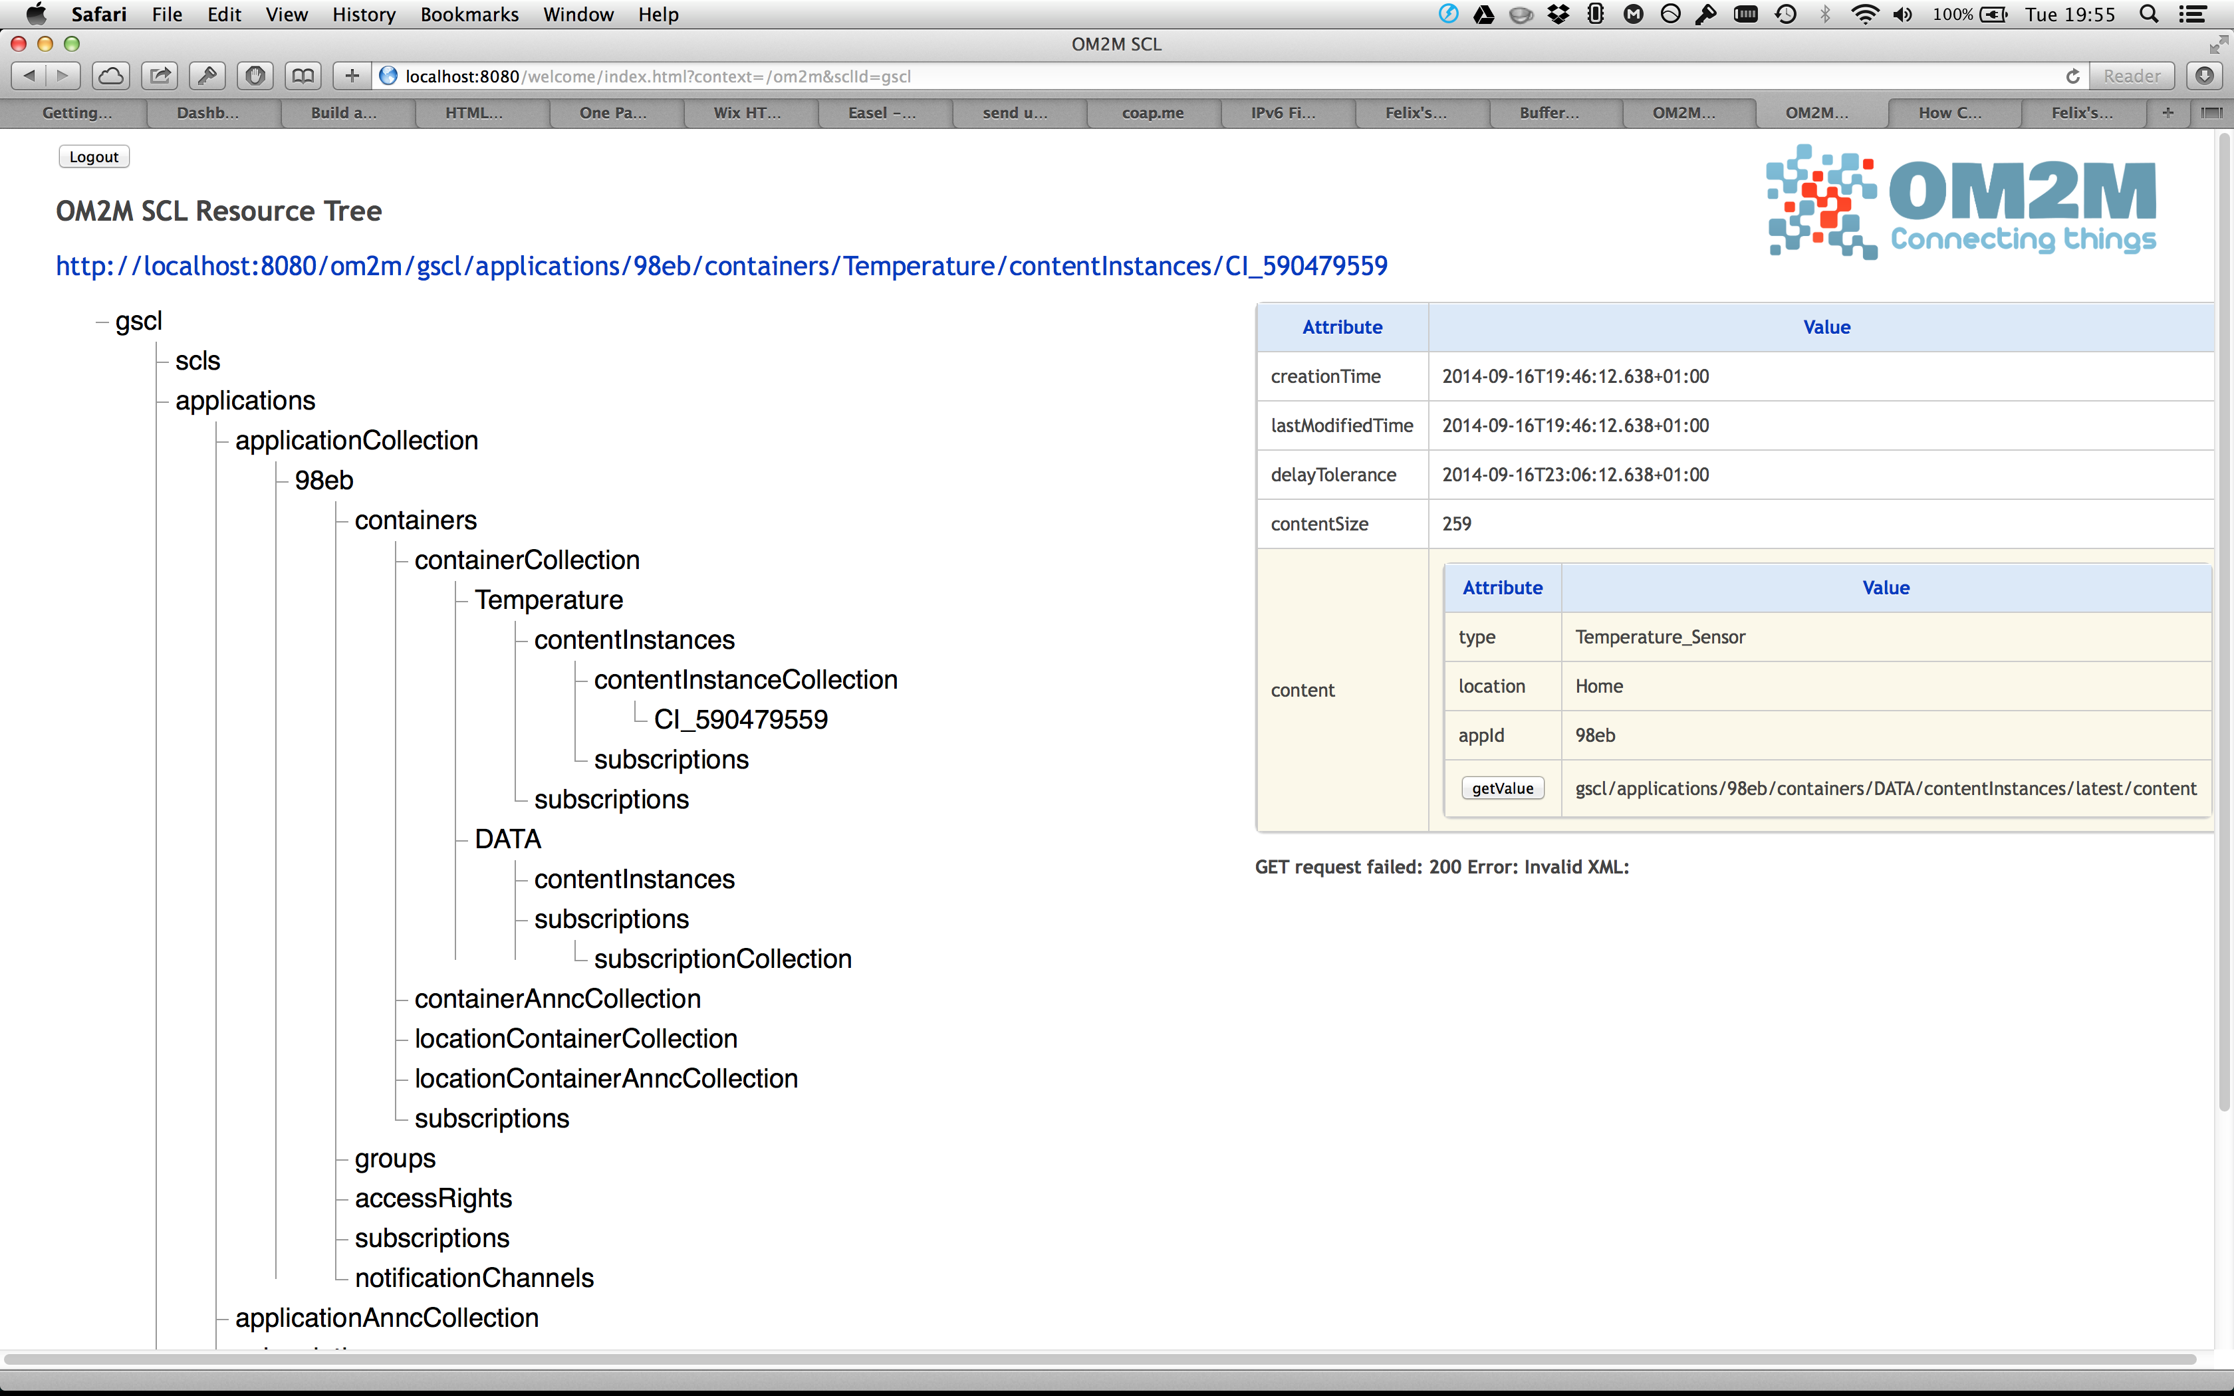This screenshot has width=2234, height=1396.
Task: Open a new tab with plus icon
Action: (2168, 112)
